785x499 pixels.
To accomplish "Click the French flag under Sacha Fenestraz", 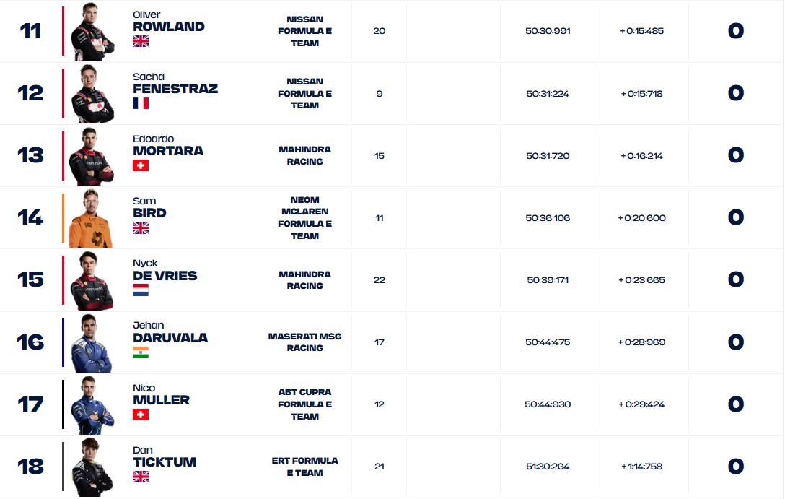I will [x=141, y=103].
